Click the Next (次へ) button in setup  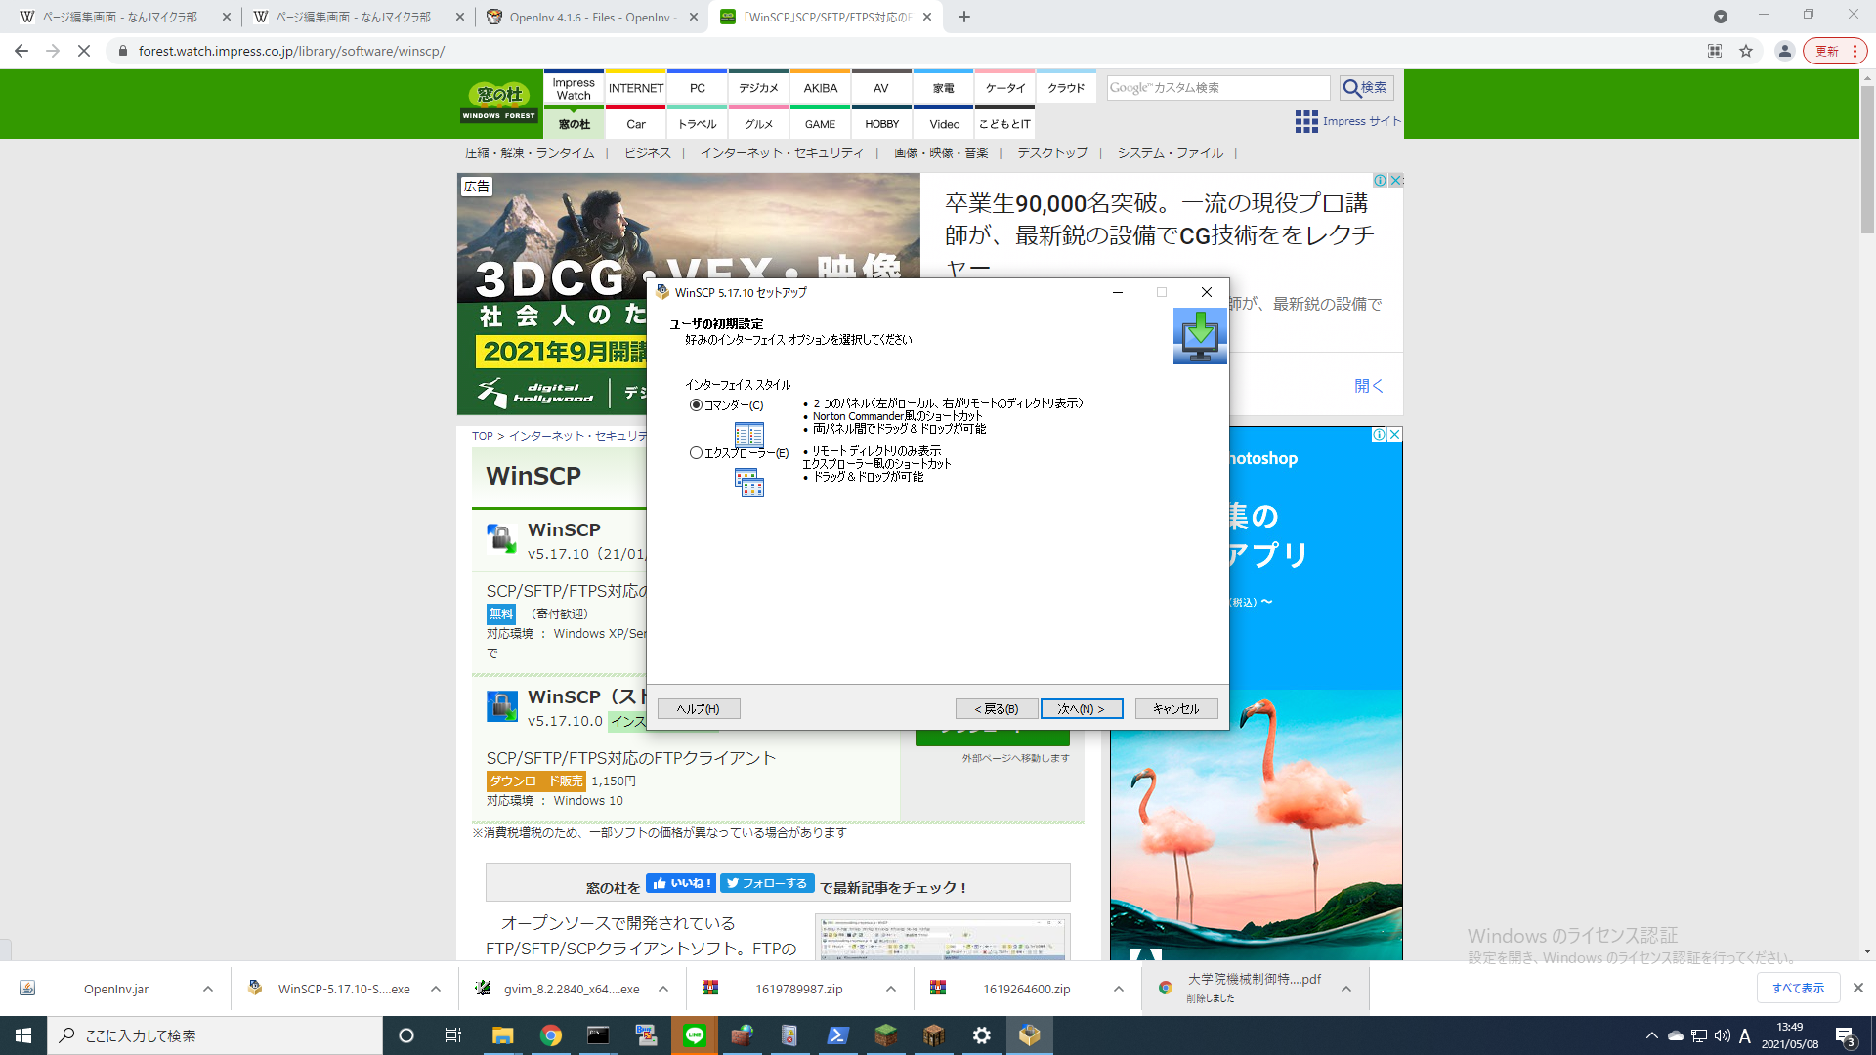coord(1082,709)
